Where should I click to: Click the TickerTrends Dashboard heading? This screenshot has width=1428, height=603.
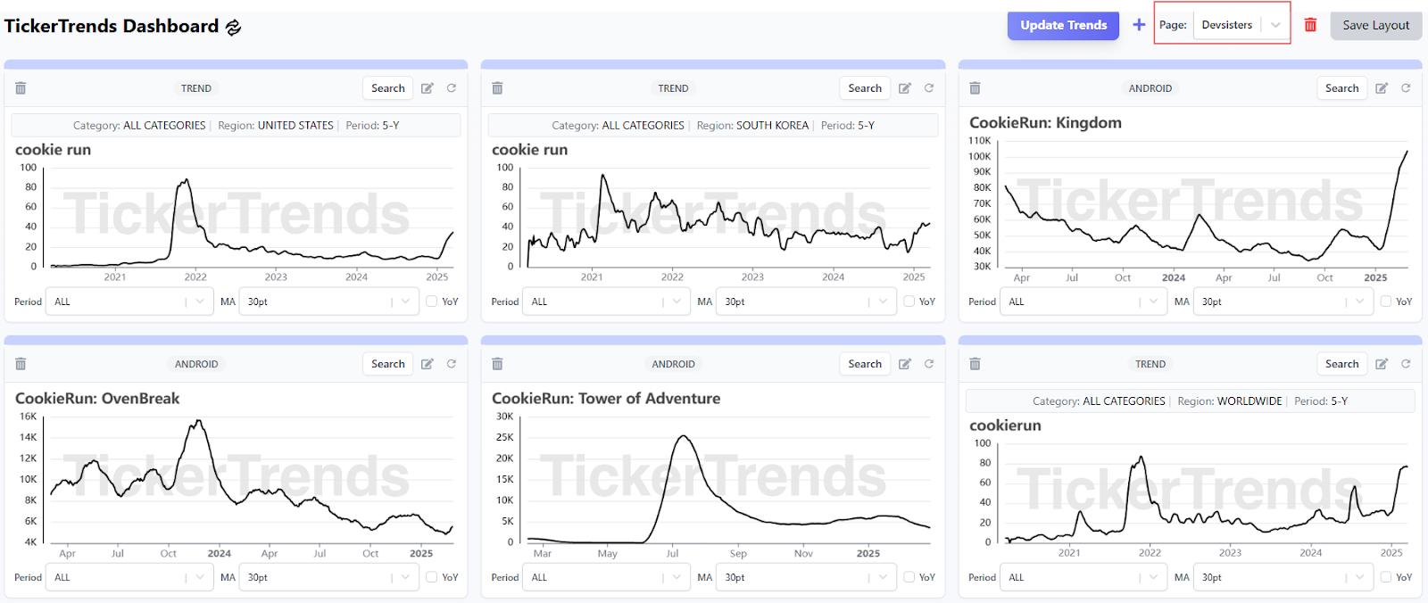pyautogui.click(x=112, y=26)
